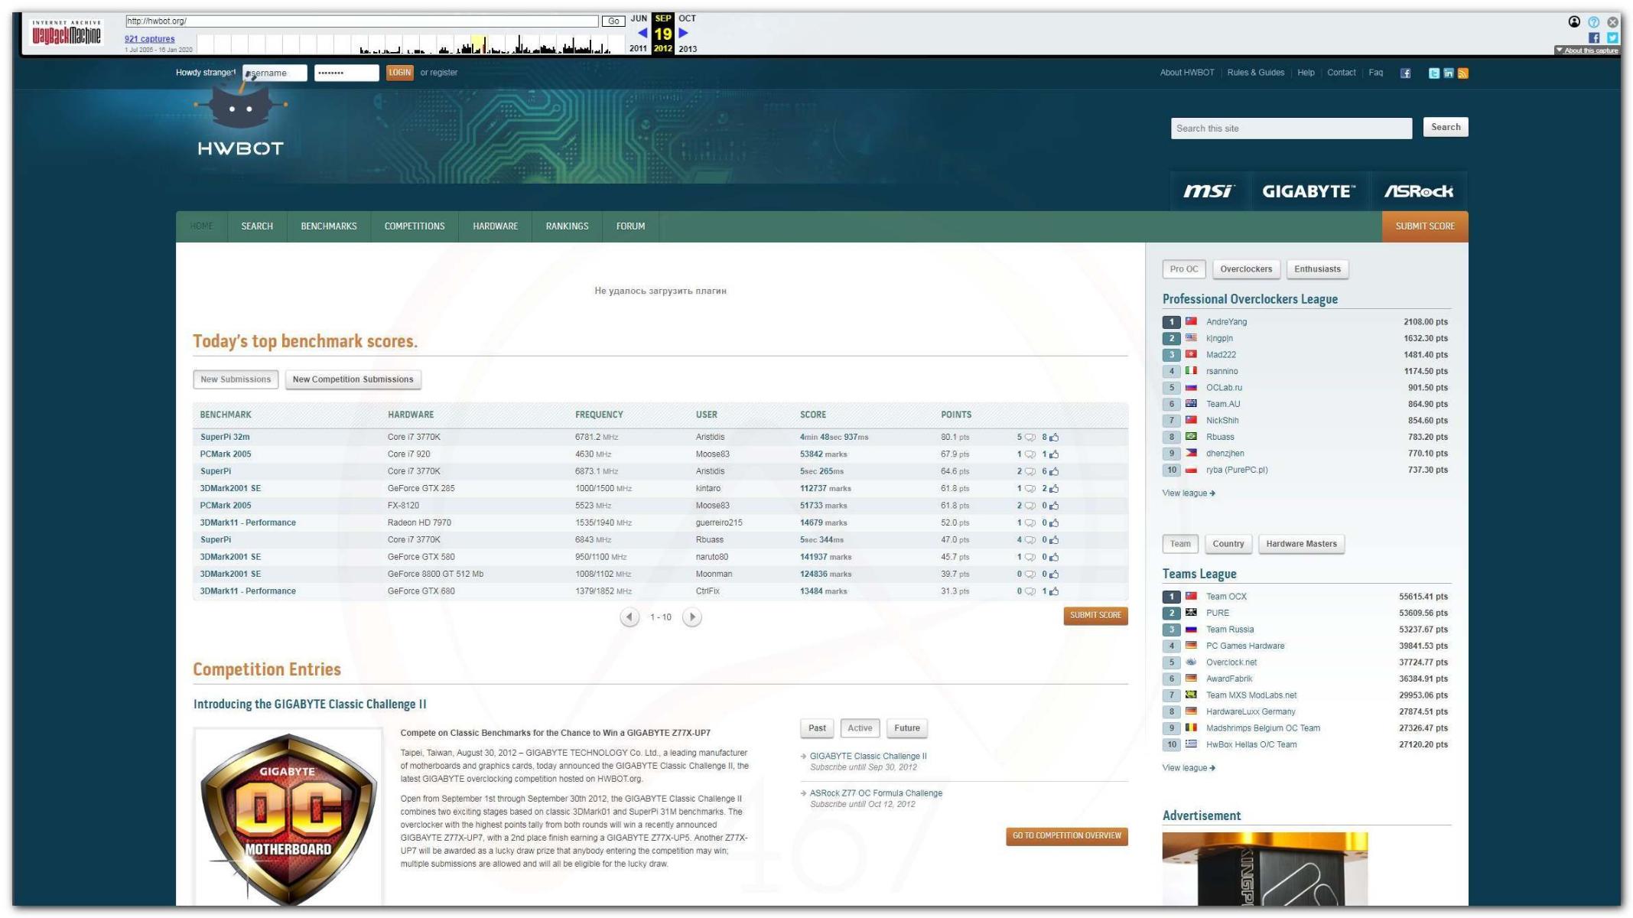Open HWBOT LinkedIn icon in header
The height and width of the screenshot is (918, 1633).
click(1448, 73)
